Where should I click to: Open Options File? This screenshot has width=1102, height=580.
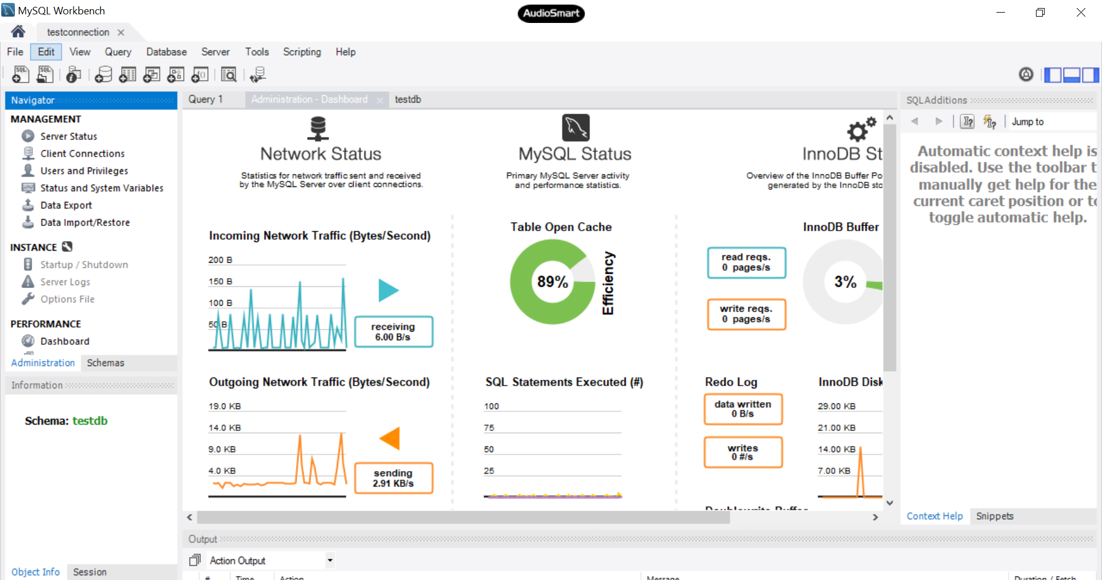67,299
